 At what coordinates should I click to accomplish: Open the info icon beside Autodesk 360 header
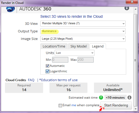coord(127,8)
